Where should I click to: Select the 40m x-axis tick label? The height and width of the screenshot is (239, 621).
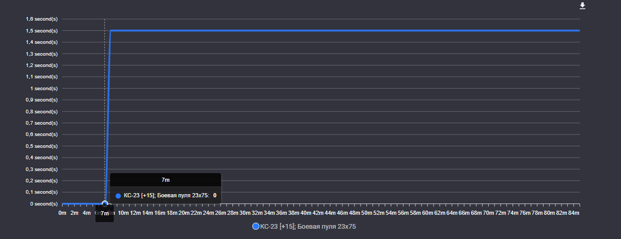click(306, 213)
